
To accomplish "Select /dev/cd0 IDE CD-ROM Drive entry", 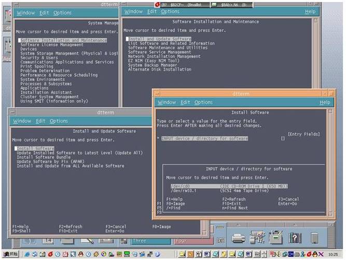I will coord(229,186).
